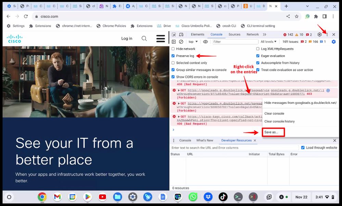This screenshot has width=342, height=206.
Task: Click the inspect element picker icon
Action: 174,35
